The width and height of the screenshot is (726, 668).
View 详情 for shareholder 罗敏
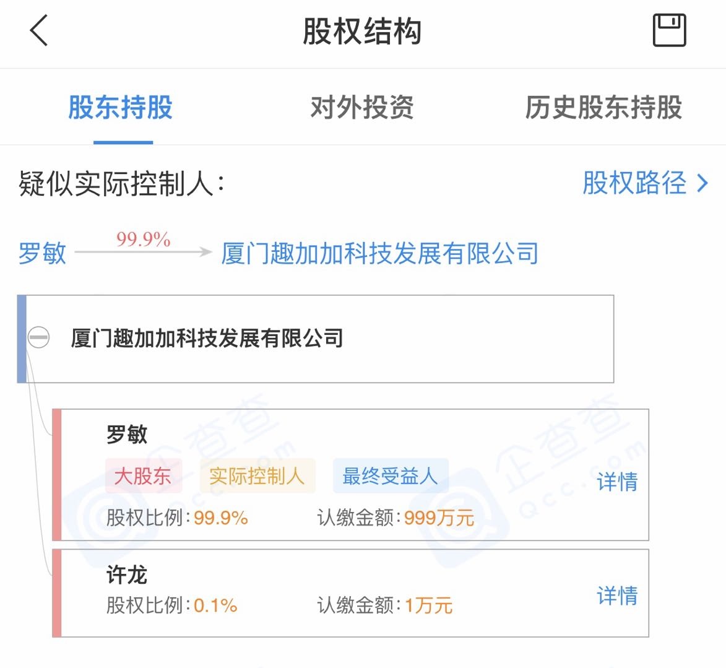tap(617, 482)
